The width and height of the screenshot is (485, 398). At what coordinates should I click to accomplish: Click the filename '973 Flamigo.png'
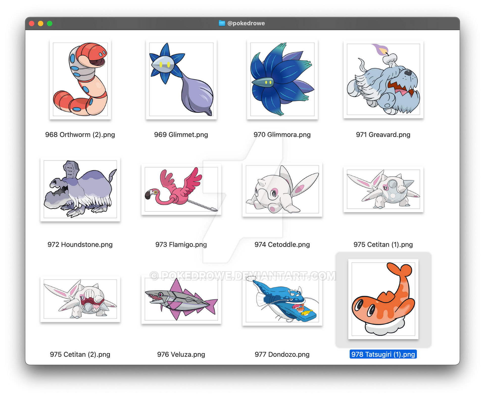pyautogui.click(x=181, y=245)
